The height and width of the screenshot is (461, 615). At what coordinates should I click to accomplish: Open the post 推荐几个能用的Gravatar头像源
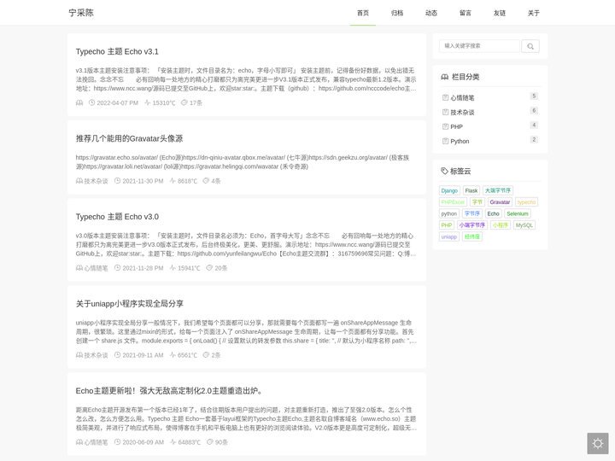coord(130,138)
